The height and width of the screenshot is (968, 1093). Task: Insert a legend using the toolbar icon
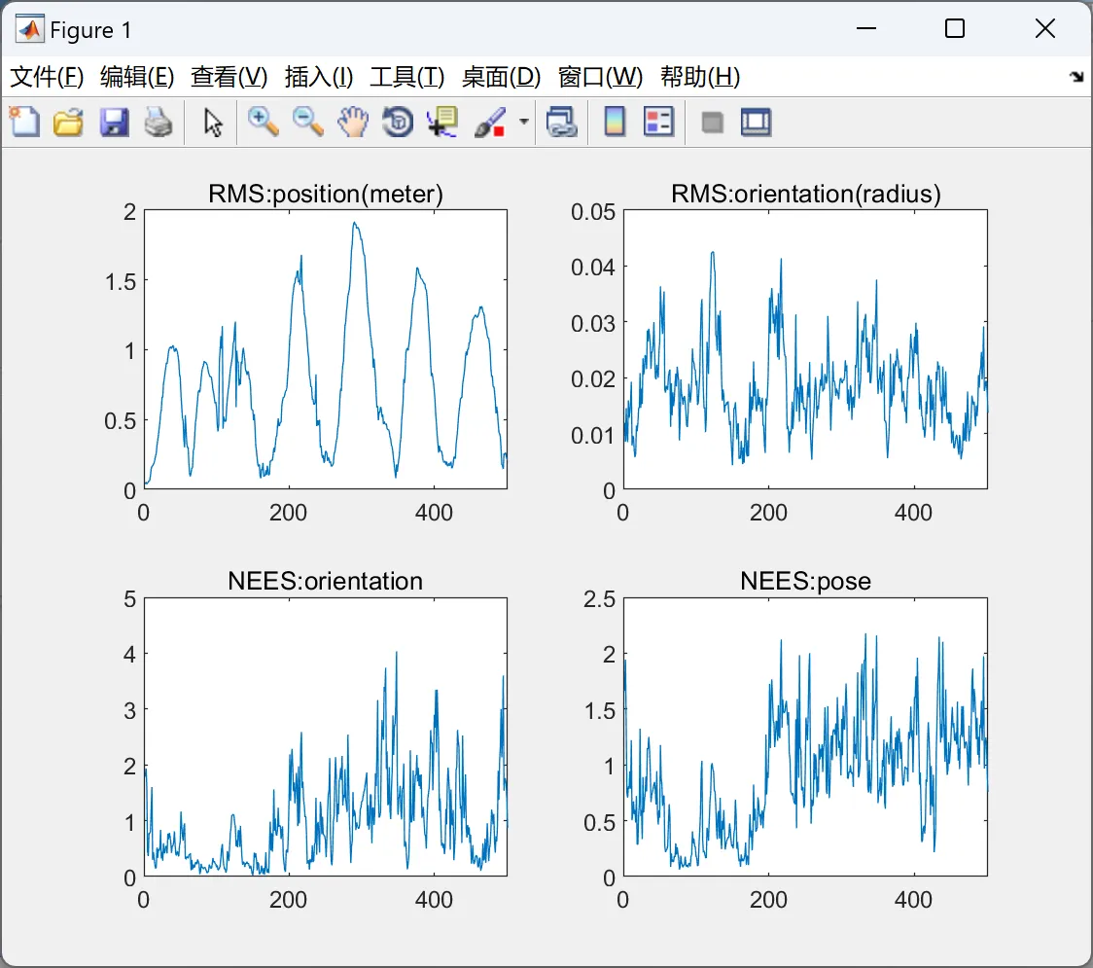tap(658, 122)
